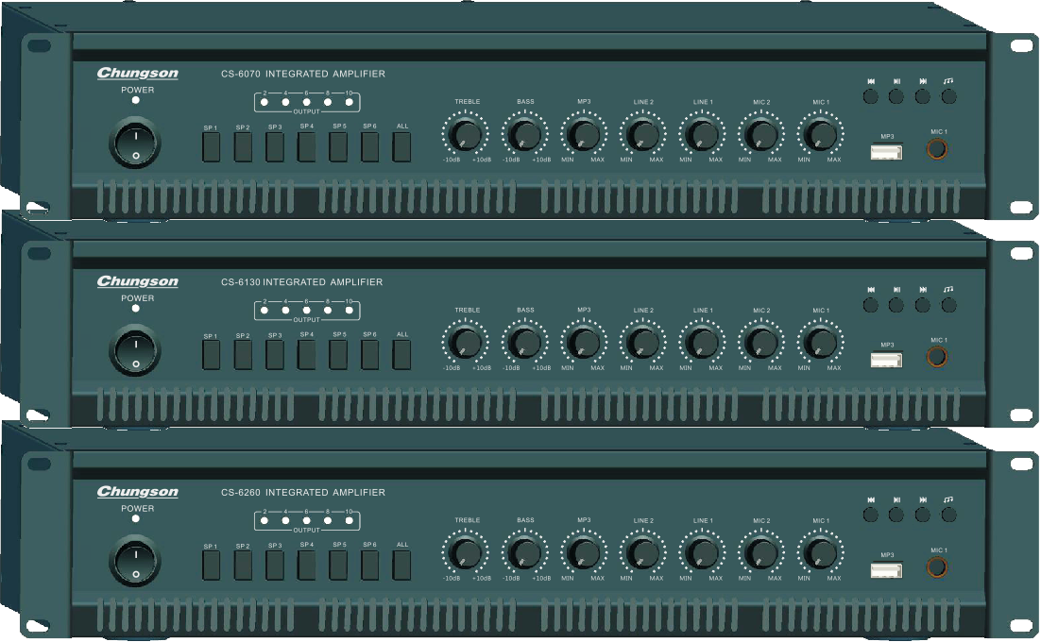The image size is (1041, 642).
Task: Toggle SP 4 zone button on CS-6070
Action: [306, 147]
